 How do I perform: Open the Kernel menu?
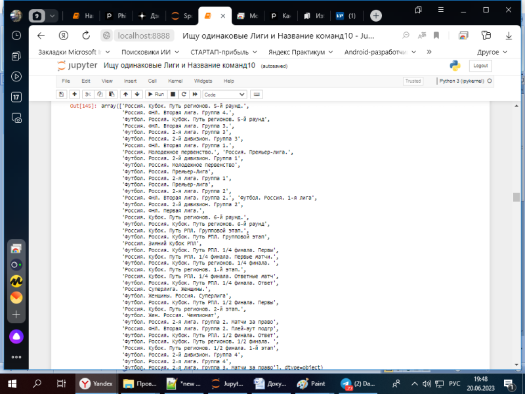coord(175,81)
